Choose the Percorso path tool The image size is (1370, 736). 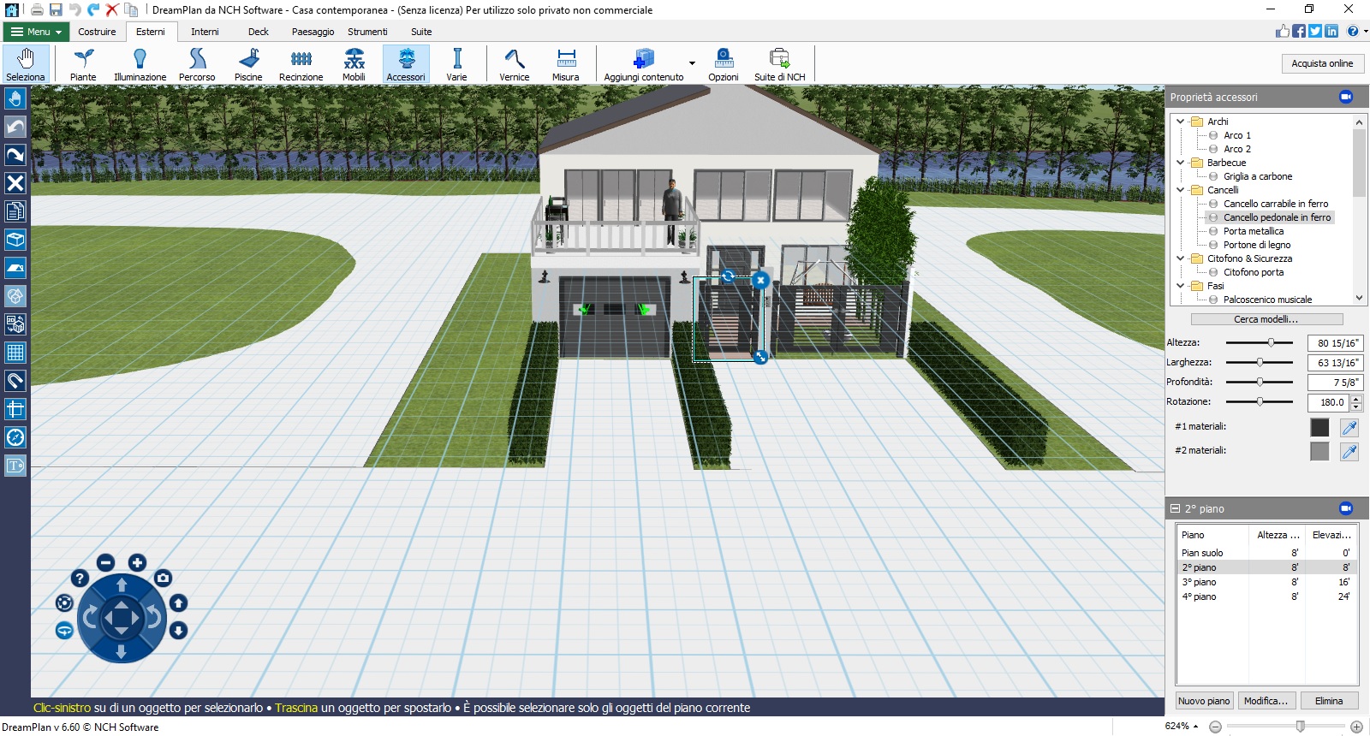click(x=197, y=64)
